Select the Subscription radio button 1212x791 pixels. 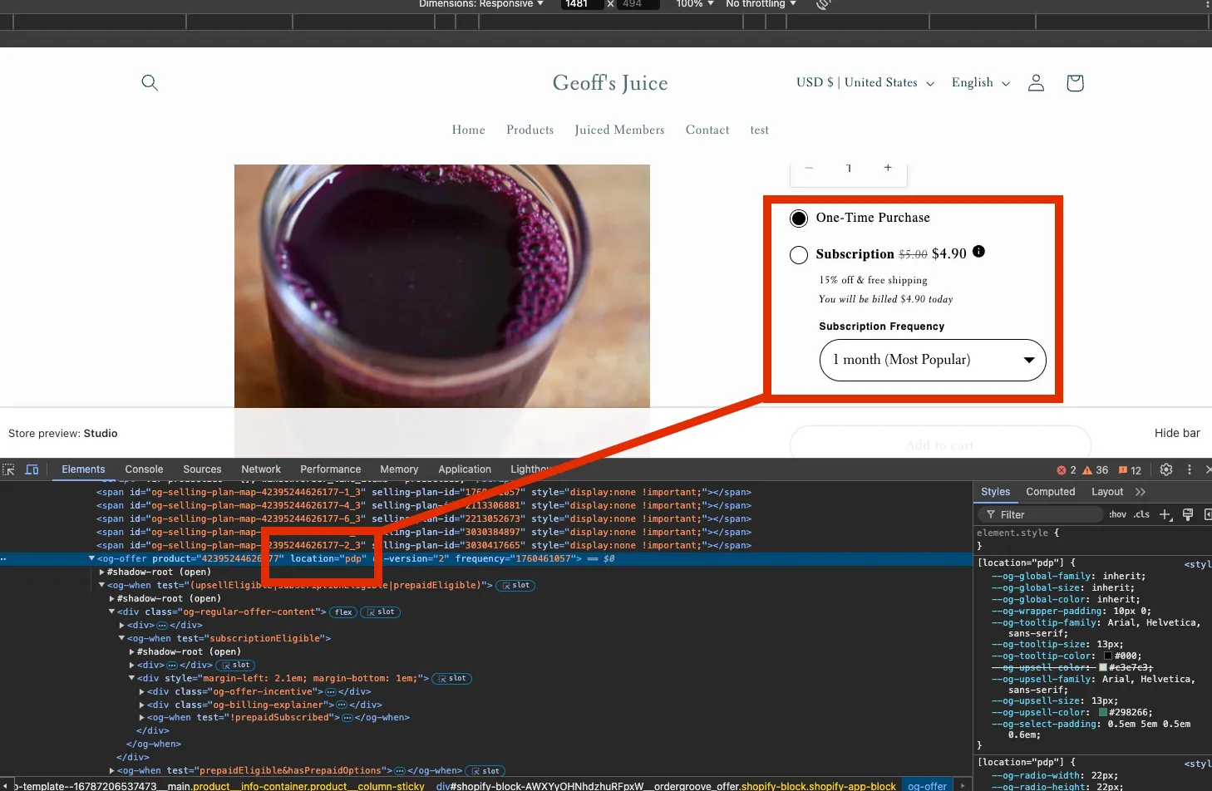pos(799,255)
